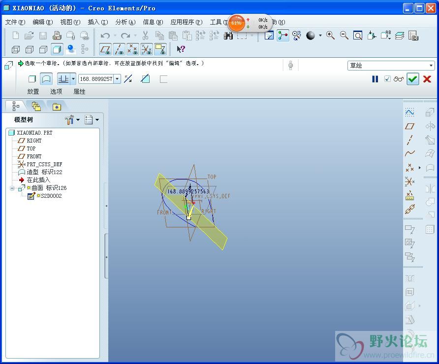Toggle datum axes display
This screenshot has width=439, height=364.
[x=119, y=49]
